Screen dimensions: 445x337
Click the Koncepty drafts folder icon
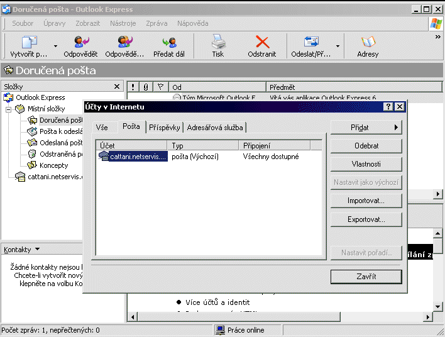(32, 165)
